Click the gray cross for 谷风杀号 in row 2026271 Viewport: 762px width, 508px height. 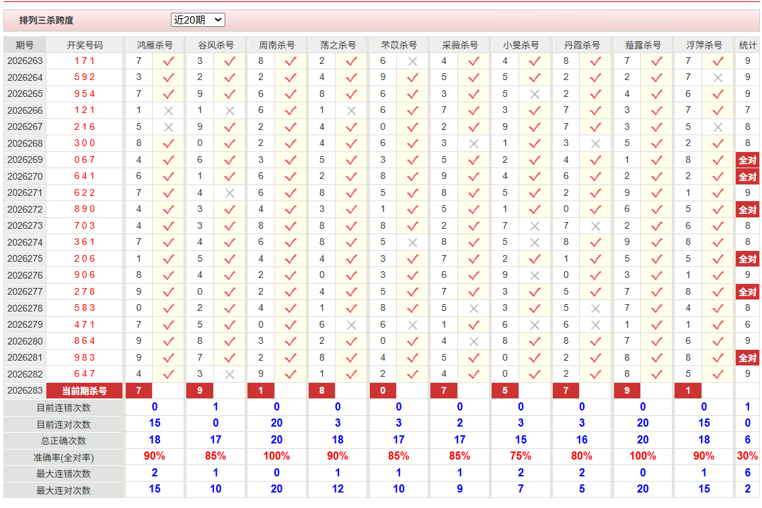coord(230,193)
